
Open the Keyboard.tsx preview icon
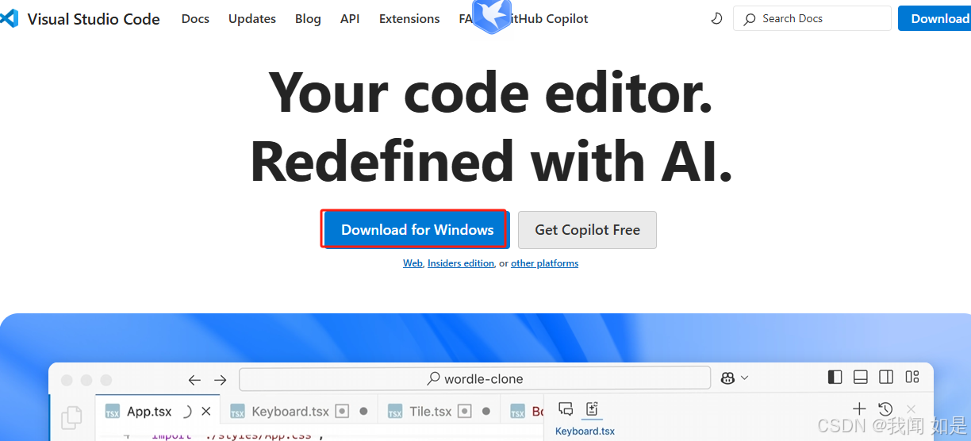click(x=342, y=411)
